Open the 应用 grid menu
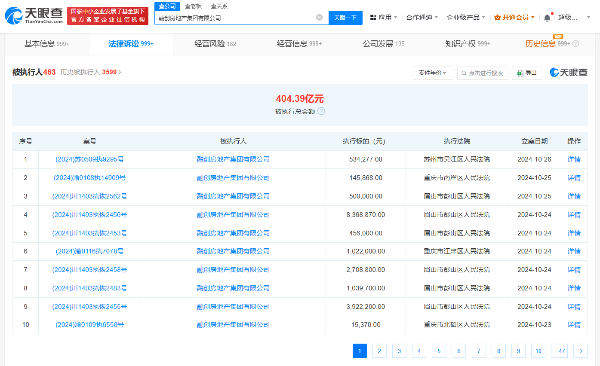Viewport: 600px width, 366px height. click(384, 18)
